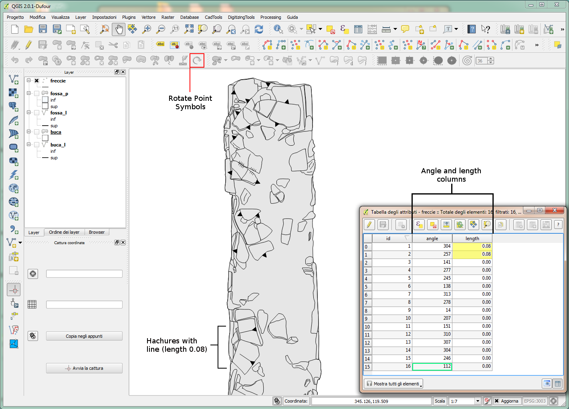Select the Identify Features tool
The width and height of the screenshot is (569, 409).
(x=278, y=29)
